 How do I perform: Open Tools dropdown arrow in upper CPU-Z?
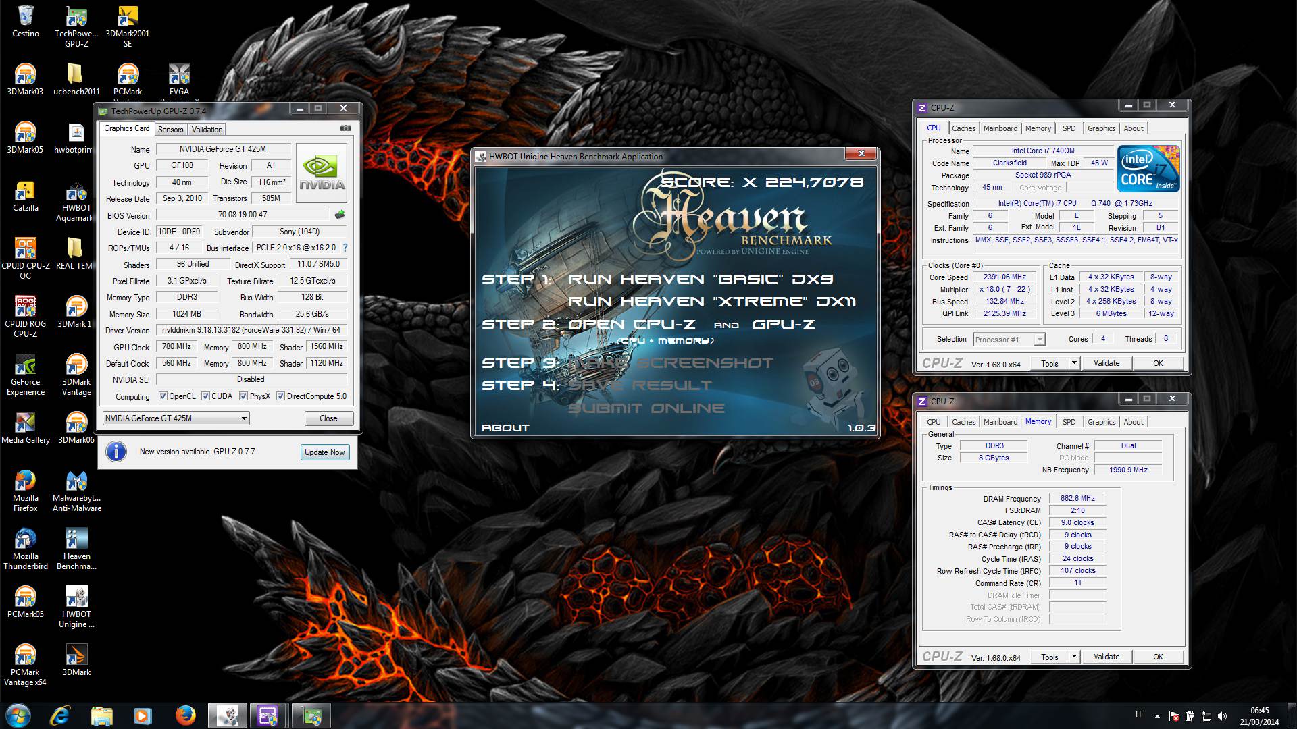[1073, 363]
